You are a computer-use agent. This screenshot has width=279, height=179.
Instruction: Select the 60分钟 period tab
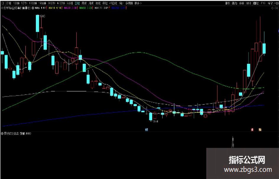(x=61, y=3)
